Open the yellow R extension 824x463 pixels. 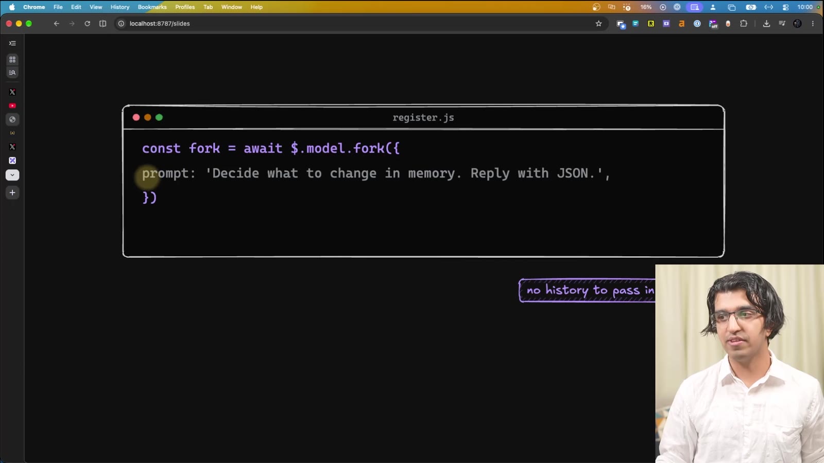click(651, 24)
